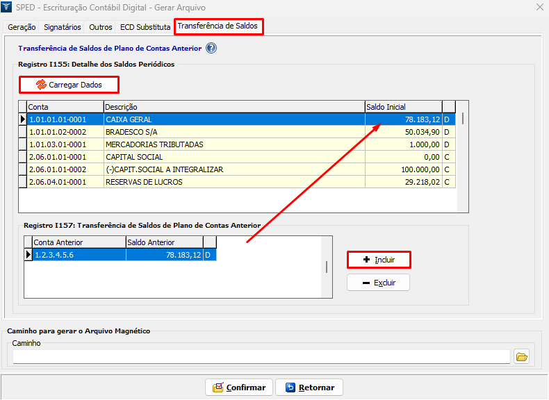Screen dimensions: 549x400
Task: Click the Conta Anterior column header
Action: [x=79, y=242]
